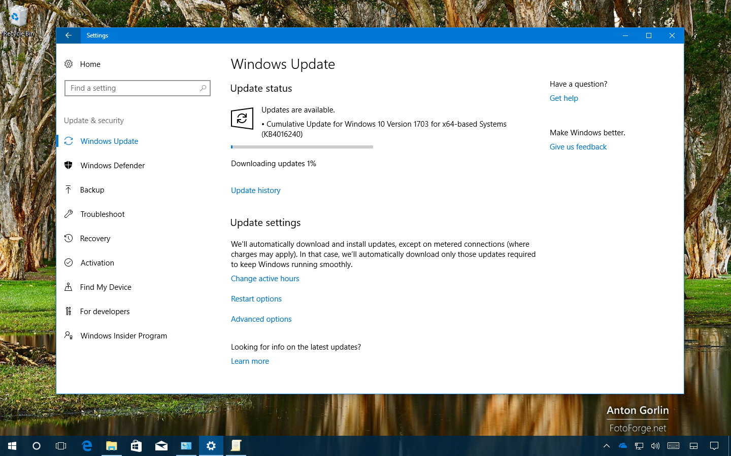Open File Explorer from the taskbar
This screenshot has width=731, height=456.
(x=111, y=446)
